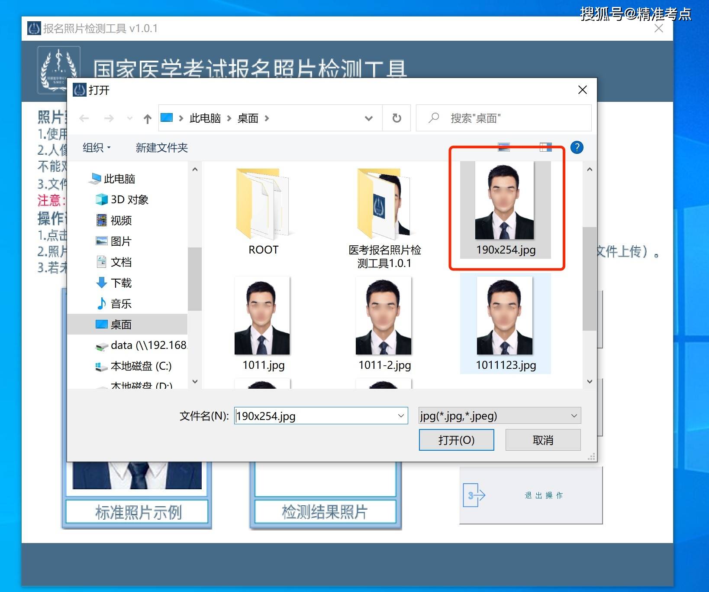The height and width of the screenshot is (592, 709).
Task: Select 音乐 in the sidebar
Action: (x=114, y=303)
